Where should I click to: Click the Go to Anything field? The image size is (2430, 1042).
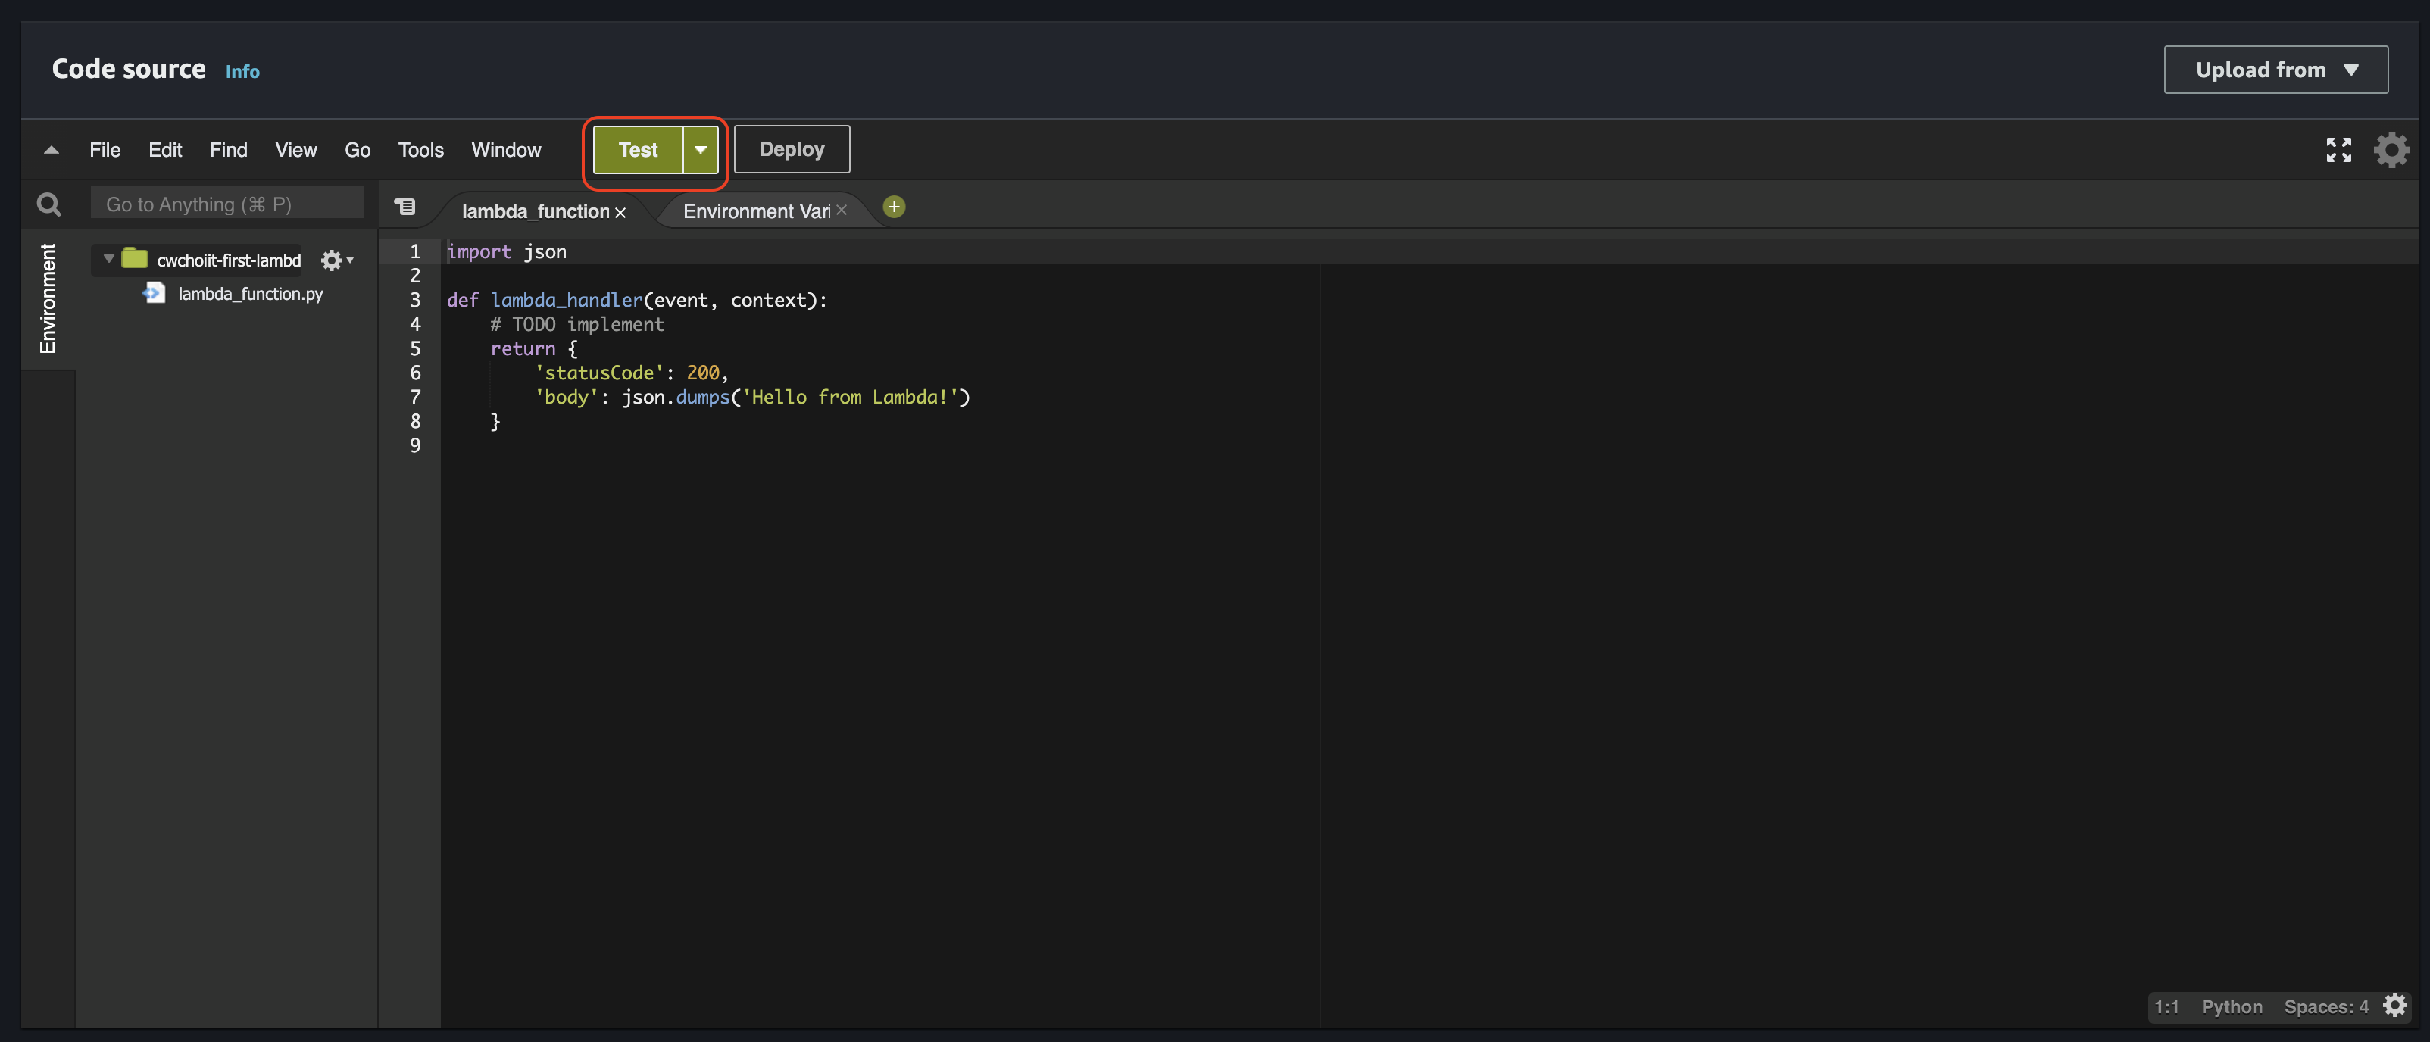(226, 204)
